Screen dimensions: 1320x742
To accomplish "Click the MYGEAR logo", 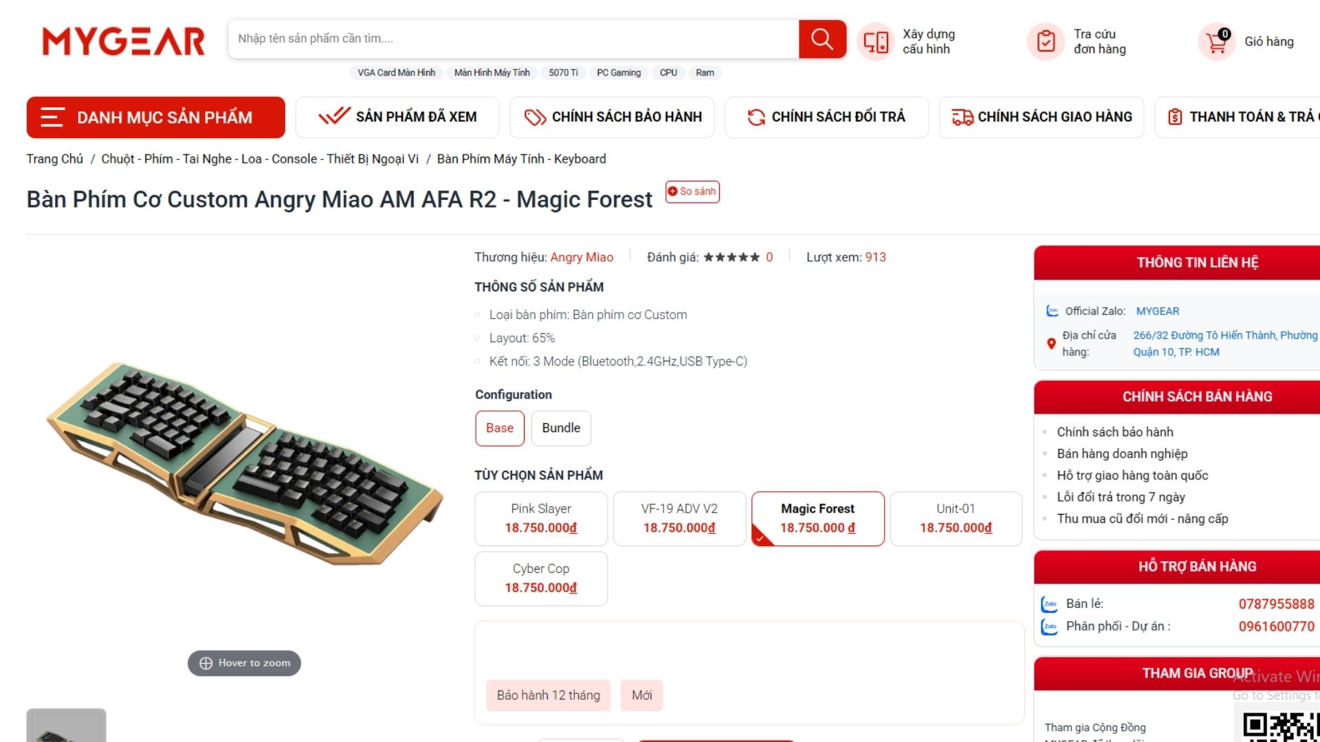I will [124, 41].
